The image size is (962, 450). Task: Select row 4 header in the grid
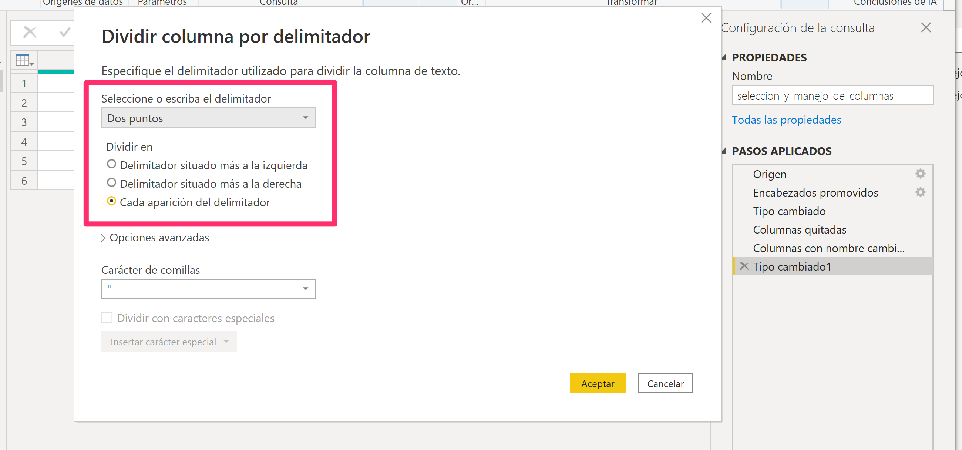pyautogui.click(x=24, y=141)
